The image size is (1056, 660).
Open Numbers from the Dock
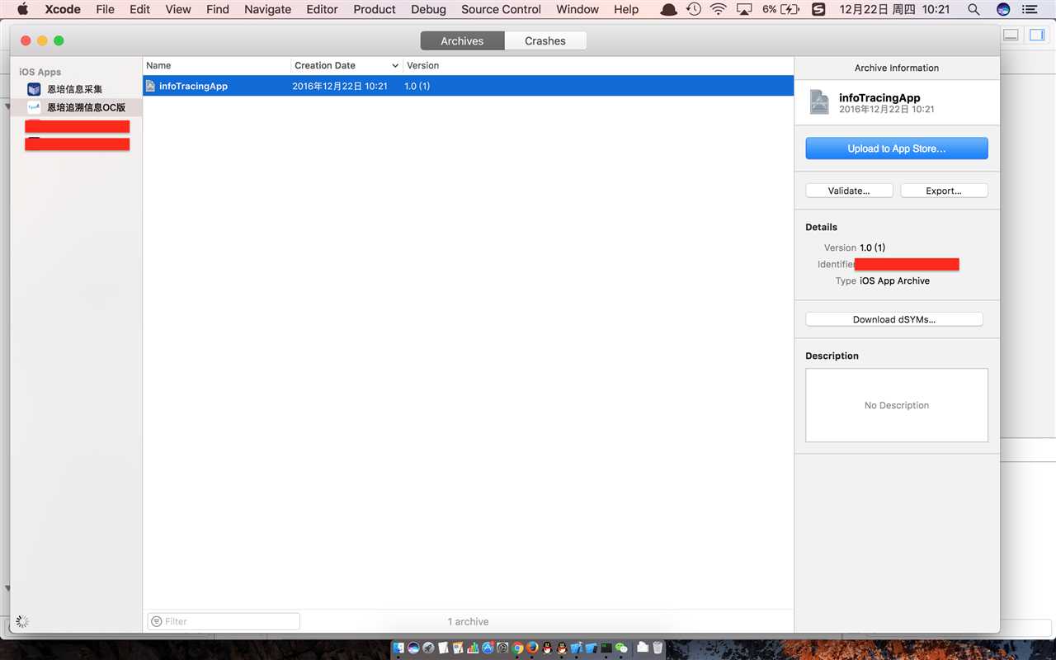[473, 648]
